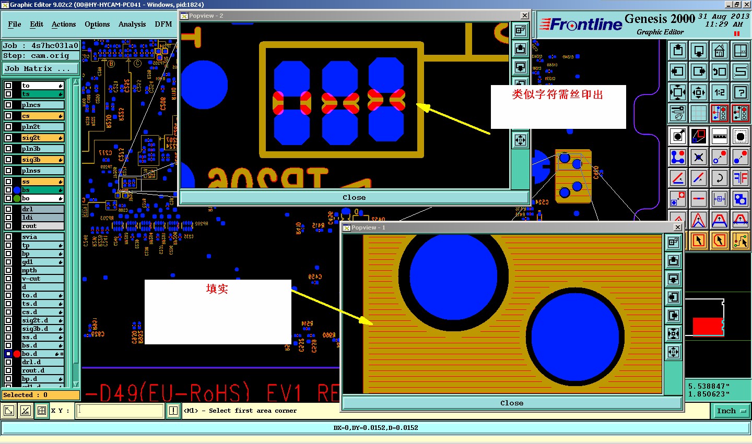Click the pan-down arrow icon in the right toolbar
This screenshot has width=752, height=444.
click(x=699, y=51)
